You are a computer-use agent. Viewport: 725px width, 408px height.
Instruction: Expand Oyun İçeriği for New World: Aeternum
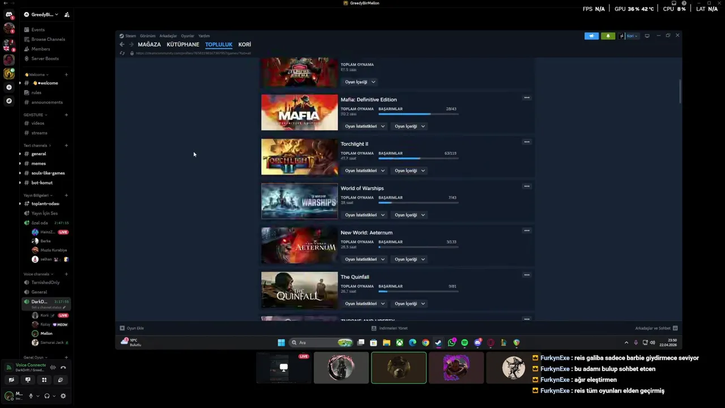click(410, 259)
